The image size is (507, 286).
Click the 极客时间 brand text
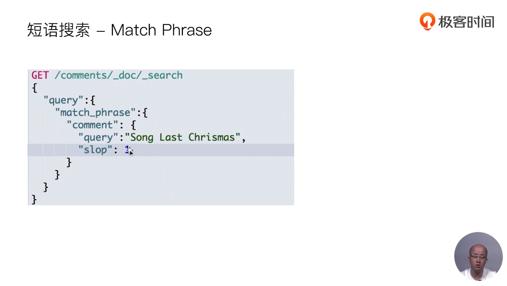(466, 22)
